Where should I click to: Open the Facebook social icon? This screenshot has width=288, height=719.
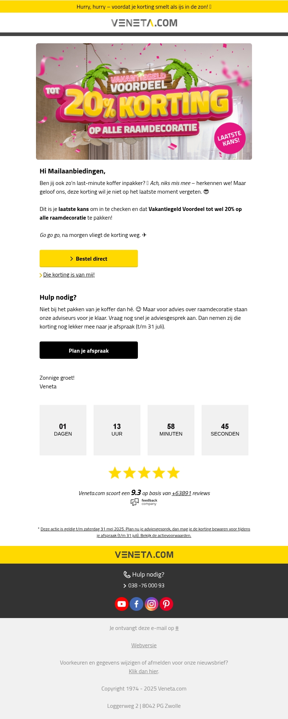(136, 604)
